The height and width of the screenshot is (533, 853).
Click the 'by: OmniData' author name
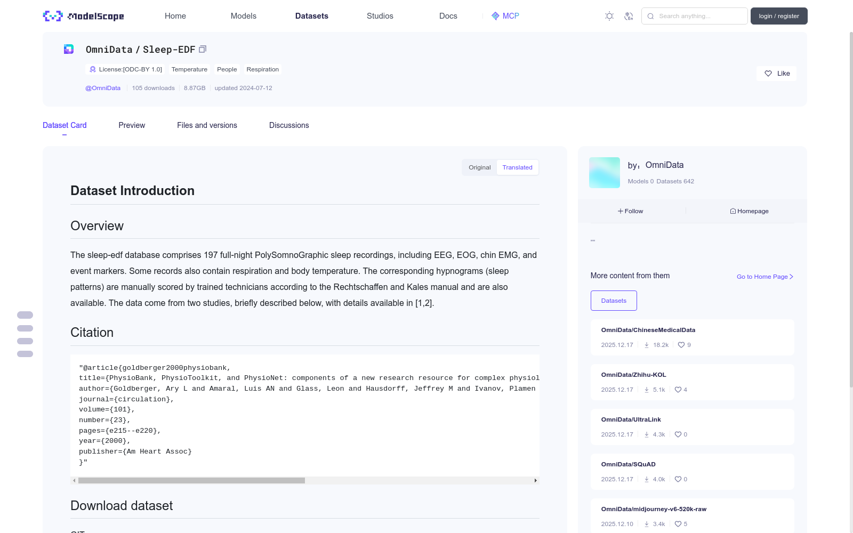click(656, 165)
